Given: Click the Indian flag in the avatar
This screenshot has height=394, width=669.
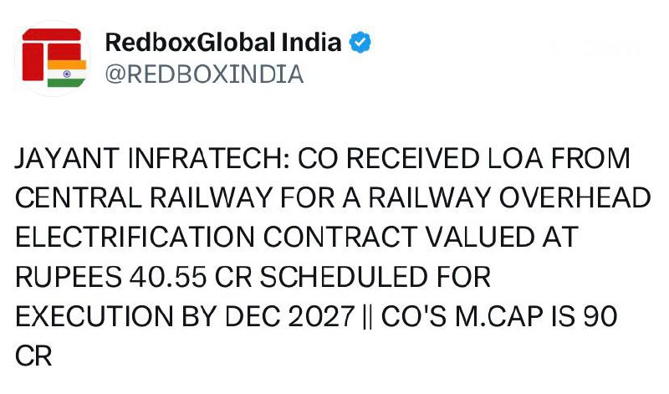Looking at the screenshot, I should pos(66,74).
